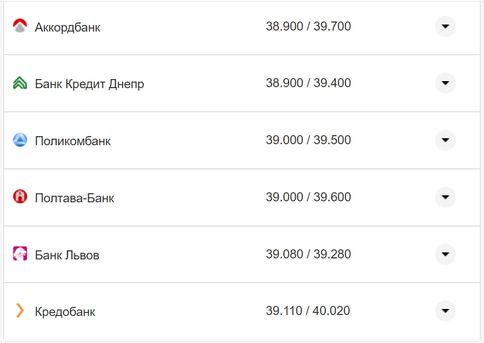Open the Поликомбанк dropdown arrow
Screen dimensions: 484x343
click(445, 140)
